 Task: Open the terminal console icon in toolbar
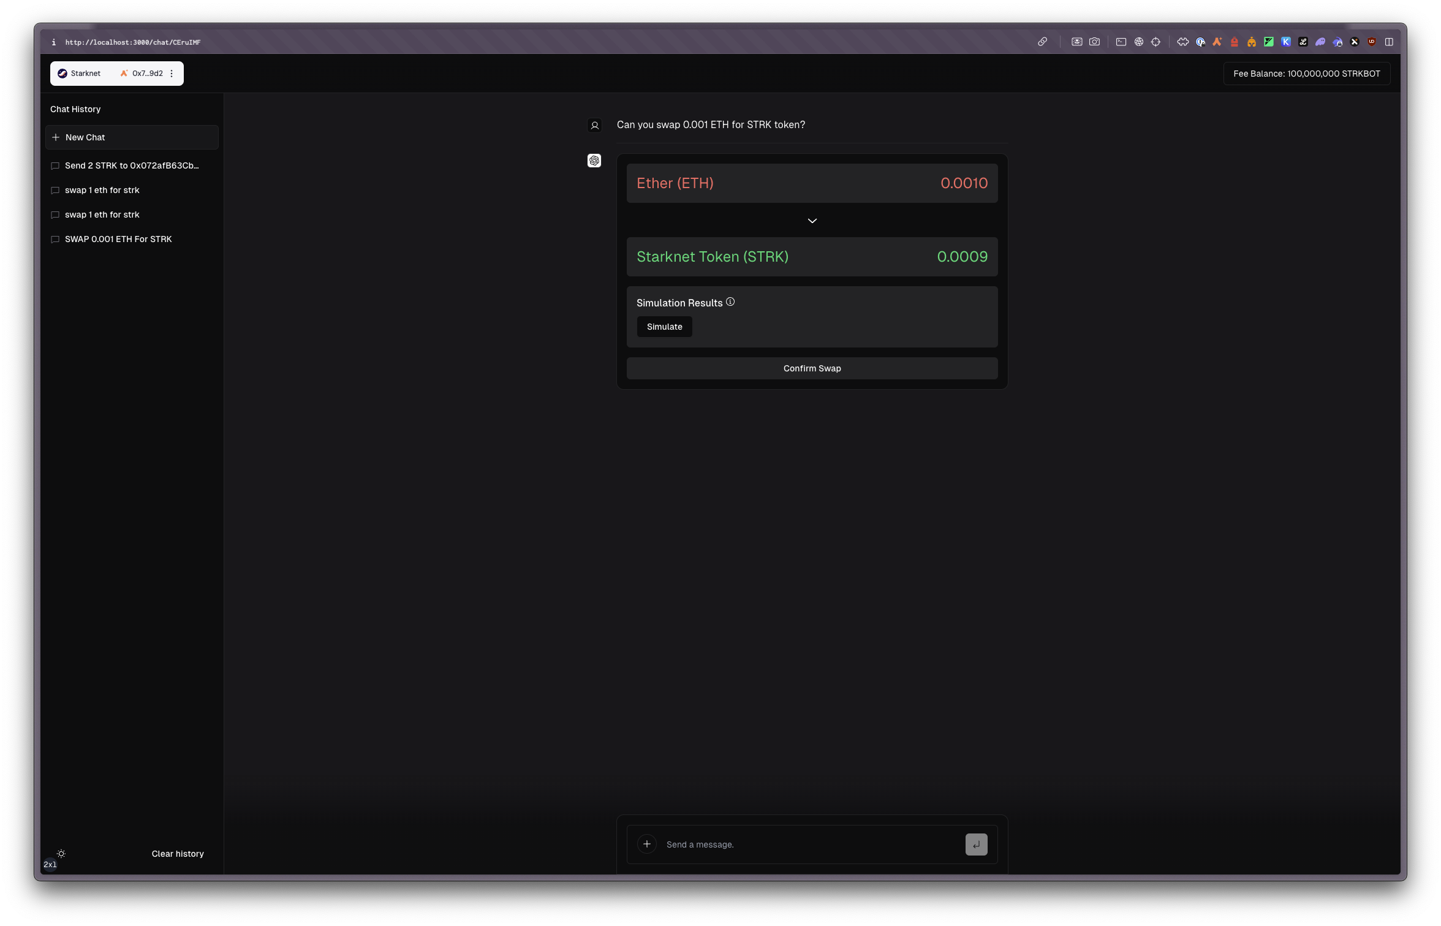[1121, 42]
